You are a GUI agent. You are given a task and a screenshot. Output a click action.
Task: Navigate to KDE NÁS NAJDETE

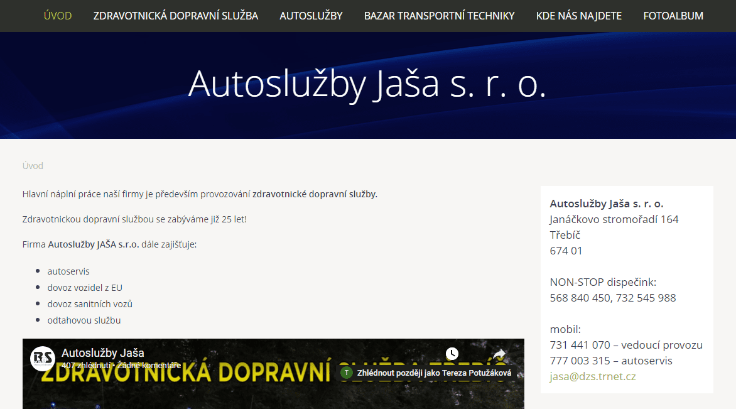coord(579,16)
